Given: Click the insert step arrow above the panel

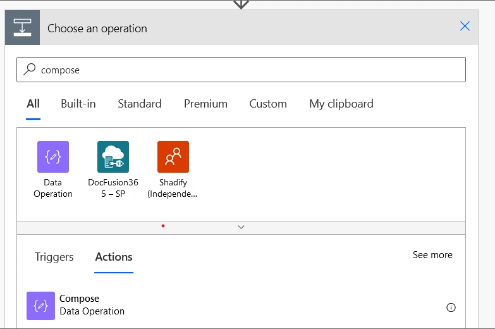Looking at the screenshot, I should (241, 4).
